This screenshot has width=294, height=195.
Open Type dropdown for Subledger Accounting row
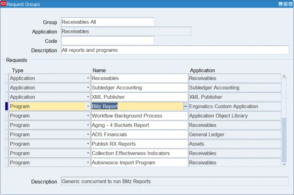point(88,88)
